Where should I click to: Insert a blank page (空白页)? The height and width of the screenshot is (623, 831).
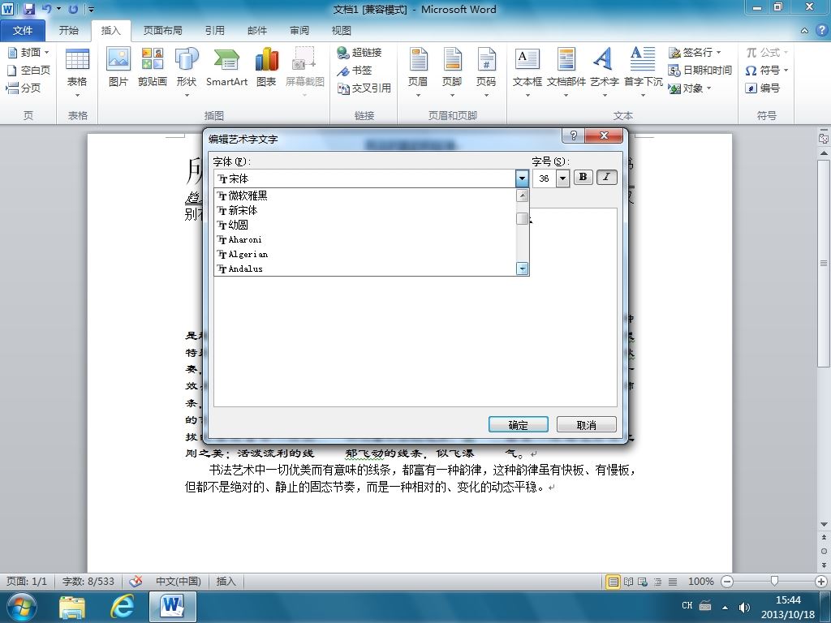pos(28,70)
